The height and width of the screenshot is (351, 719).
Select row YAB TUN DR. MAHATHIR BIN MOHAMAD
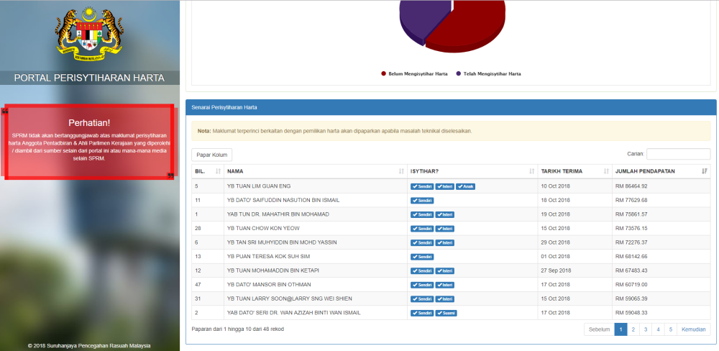[x=451, y=215]
